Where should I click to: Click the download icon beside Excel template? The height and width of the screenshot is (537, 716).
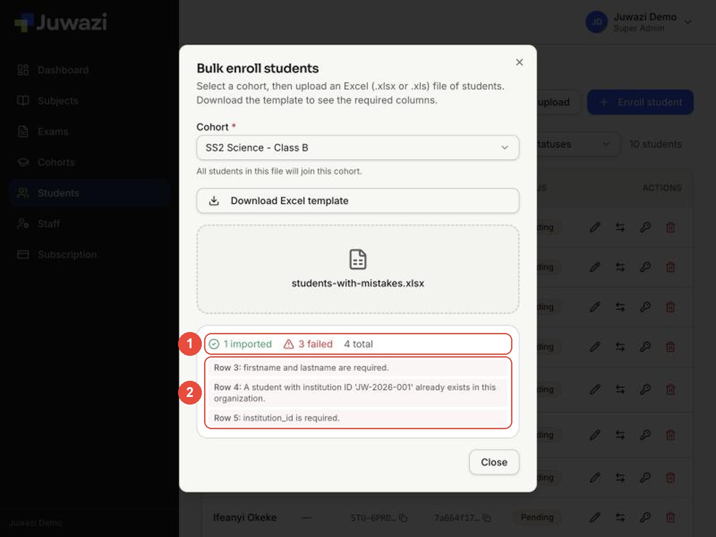pyautogui.click(x=214, y=201)
